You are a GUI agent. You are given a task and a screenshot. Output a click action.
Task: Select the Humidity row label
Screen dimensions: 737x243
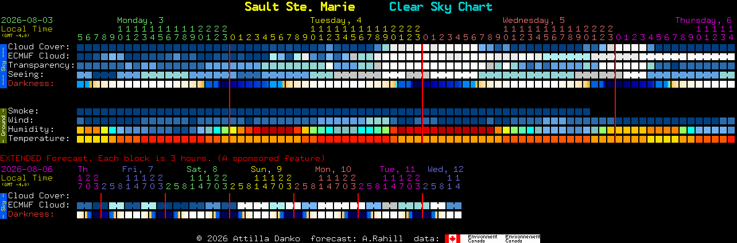31,130
